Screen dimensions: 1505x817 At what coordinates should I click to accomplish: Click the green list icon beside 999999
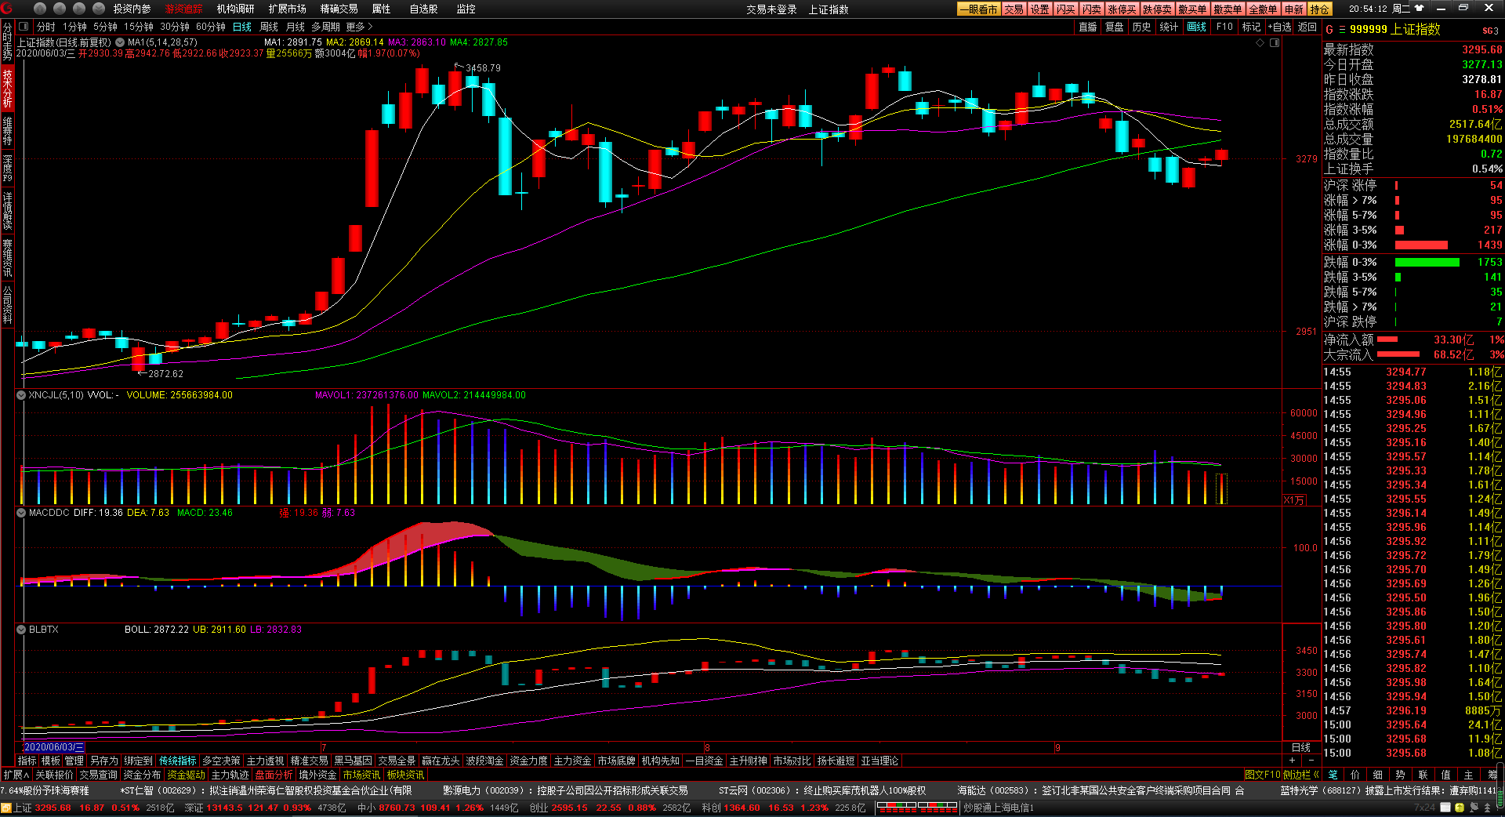(1342, 30)
